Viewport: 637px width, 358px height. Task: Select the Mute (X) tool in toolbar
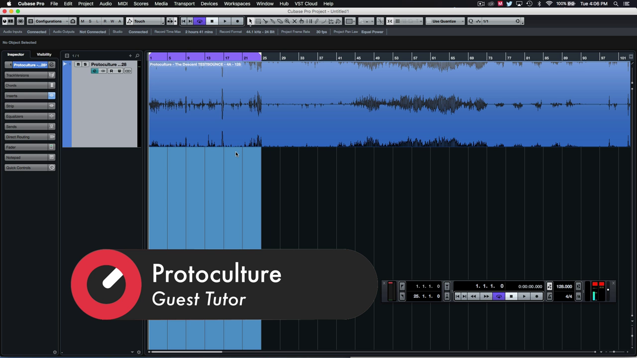pos(294,21)
